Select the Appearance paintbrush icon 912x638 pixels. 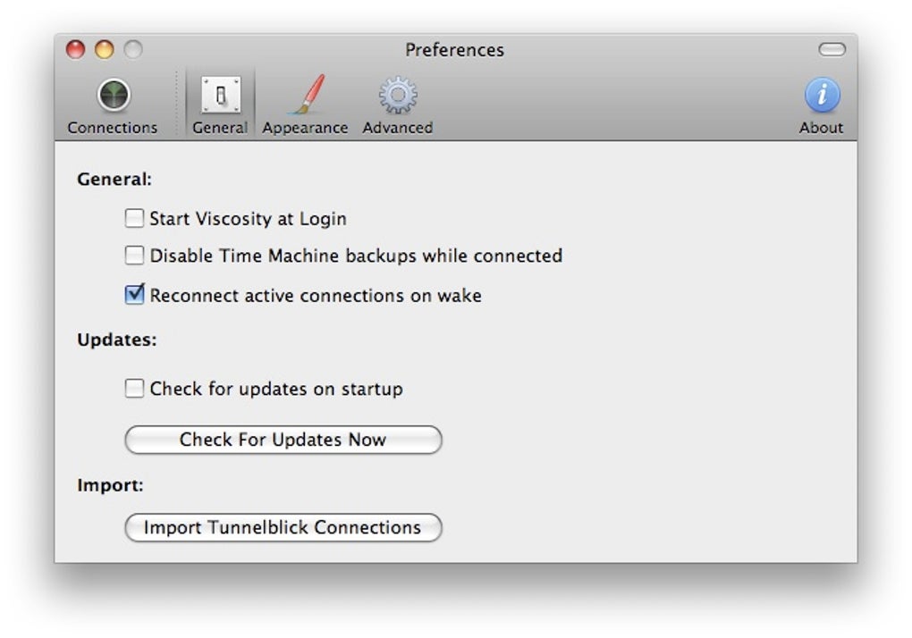(x=307, y=95)
